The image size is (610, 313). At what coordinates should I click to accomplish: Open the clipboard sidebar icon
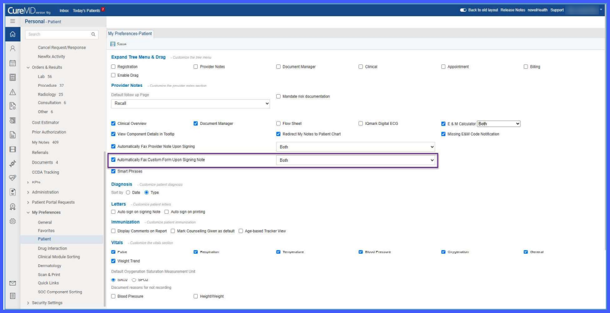pyautogui.click(x=12, y=192)
